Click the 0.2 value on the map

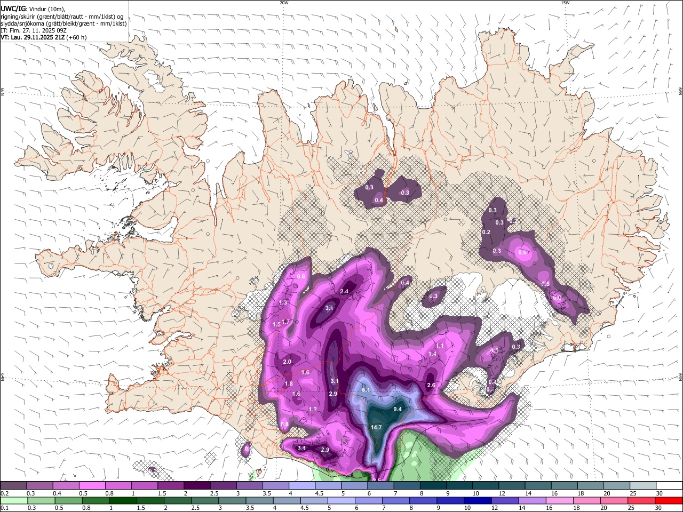pos(486,232)
